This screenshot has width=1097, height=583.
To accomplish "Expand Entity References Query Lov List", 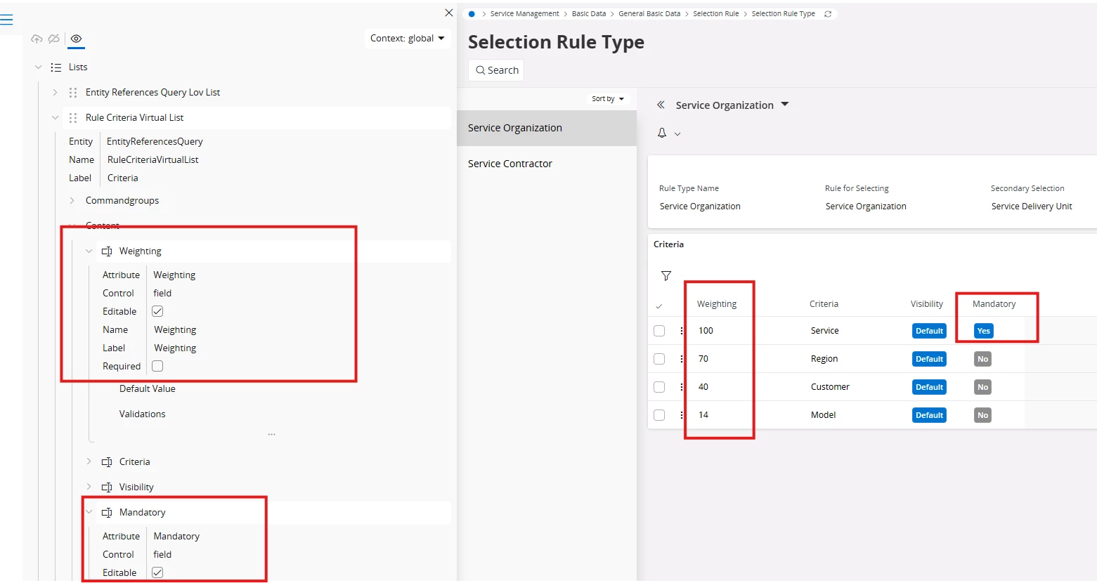I will click(56, 92).
